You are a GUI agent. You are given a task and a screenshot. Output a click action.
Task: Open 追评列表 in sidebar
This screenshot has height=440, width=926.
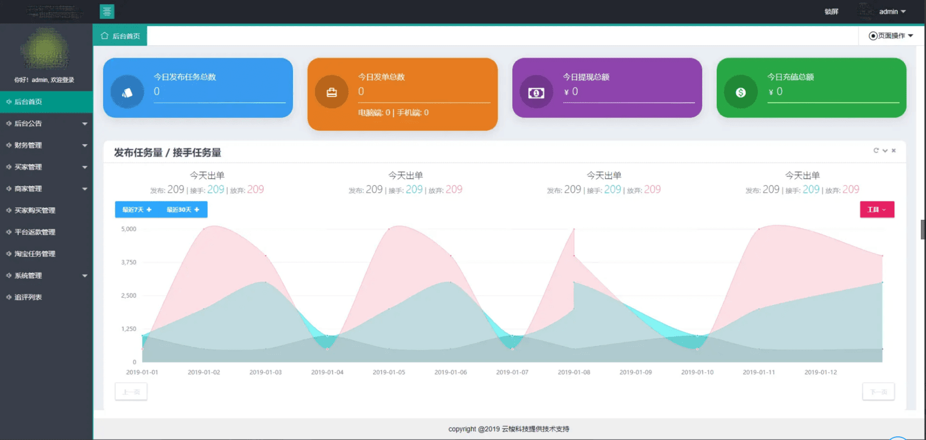[x=28, y=297]
